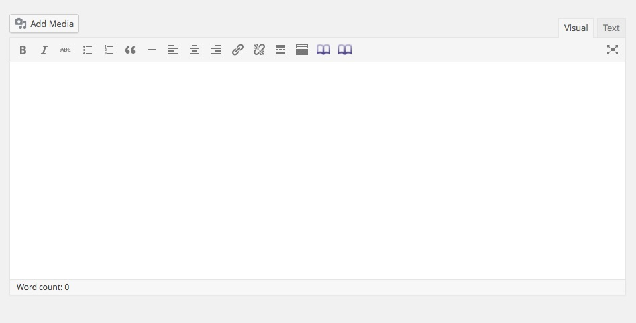Viewport: 636px width, 323px height.
Task: Click the Add Media button
Action: (44, 24)
